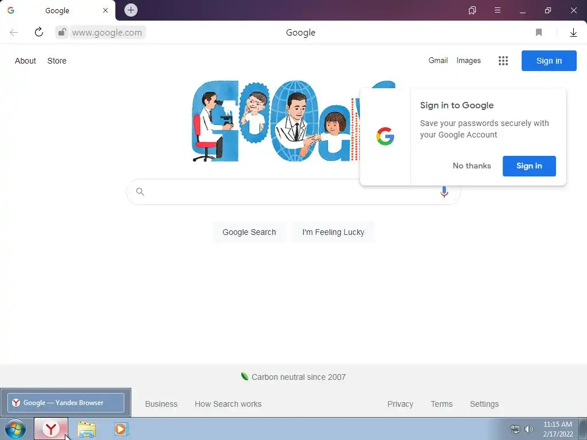Start voice search with the microphone icon
This screenshot has height=440, width=587.
click(x=444, y=191)
